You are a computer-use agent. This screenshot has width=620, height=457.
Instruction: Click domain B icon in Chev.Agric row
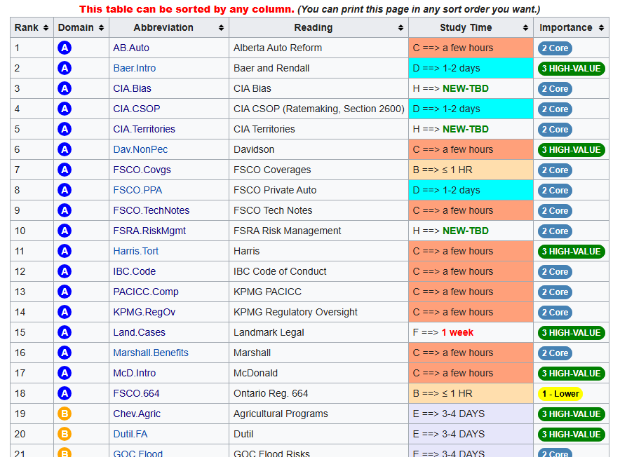65,414
